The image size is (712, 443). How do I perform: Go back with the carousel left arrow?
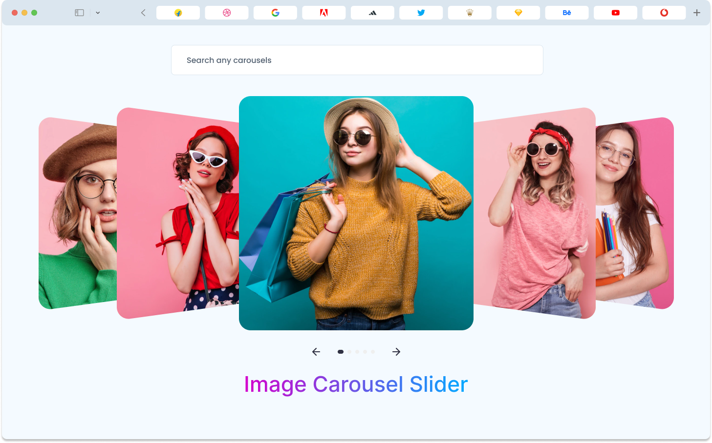point(316,352)
